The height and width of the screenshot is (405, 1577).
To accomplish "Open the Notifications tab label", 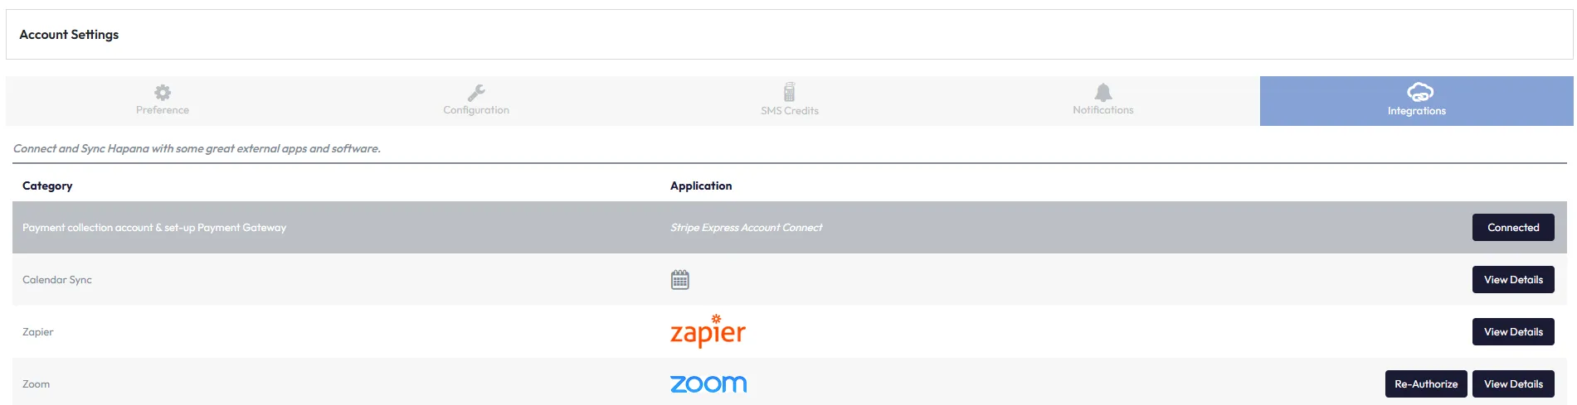I will [x=1102, y=110].
